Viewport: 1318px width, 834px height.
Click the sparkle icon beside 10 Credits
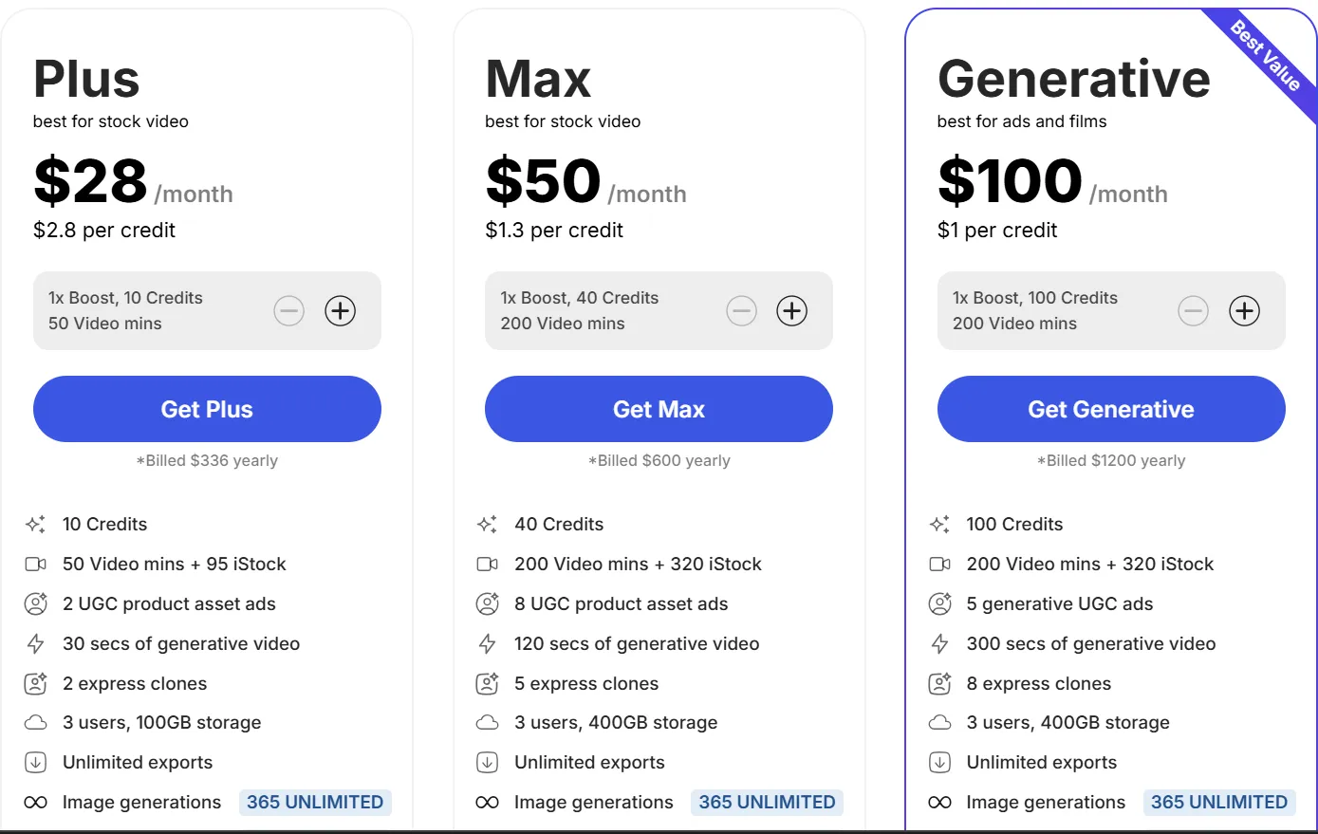[x=36, y=525]
